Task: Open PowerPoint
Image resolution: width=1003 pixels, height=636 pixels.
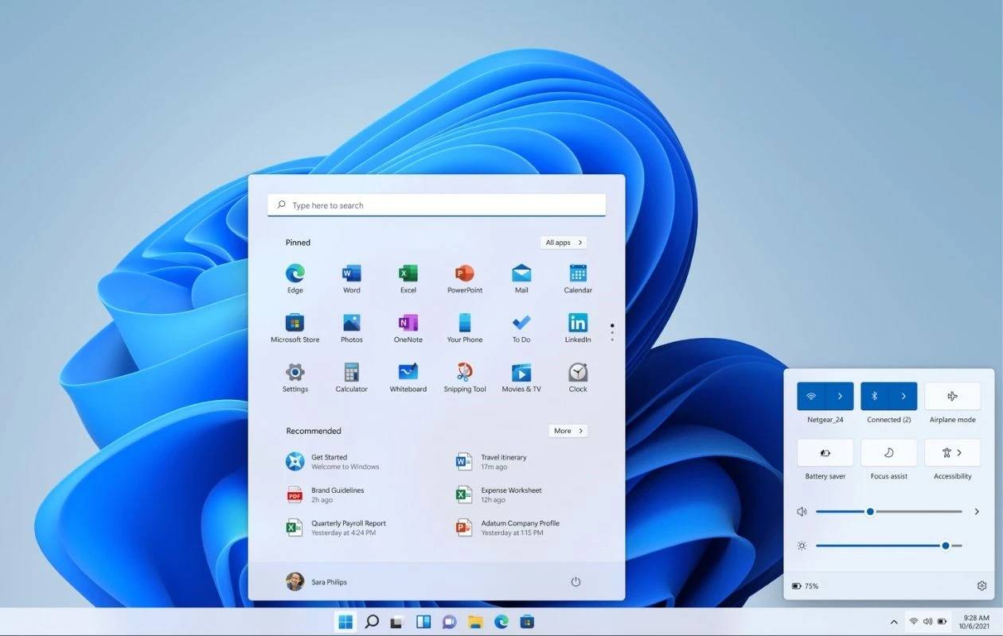Action: [x=464, y=276]
